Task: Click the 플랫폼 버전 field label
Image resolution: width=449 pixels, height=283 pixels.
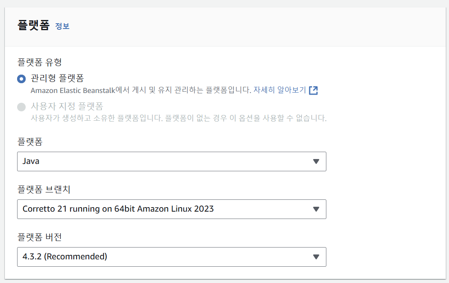Action: click(x=40, y=237)
